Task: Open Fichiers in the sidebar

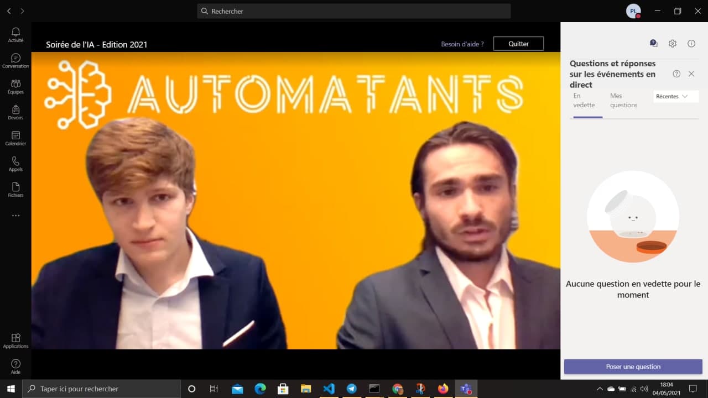Action: click(15, 190)
